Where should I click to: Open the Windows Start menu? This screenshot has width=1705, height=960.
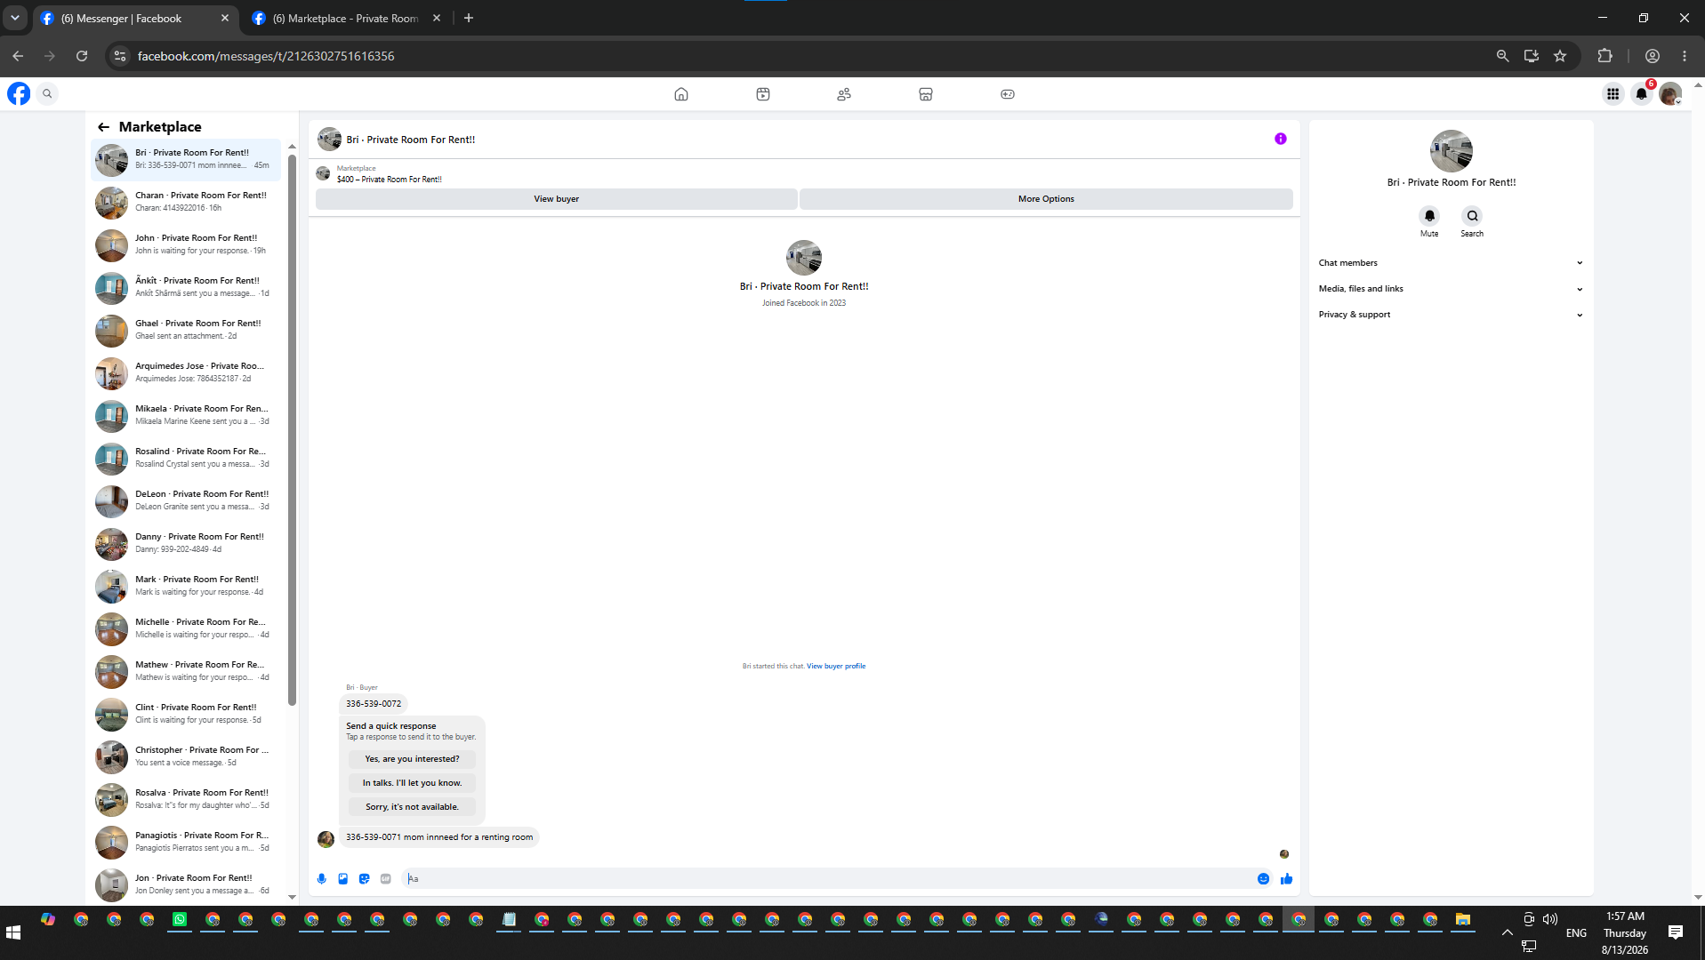tap(13, 932)
